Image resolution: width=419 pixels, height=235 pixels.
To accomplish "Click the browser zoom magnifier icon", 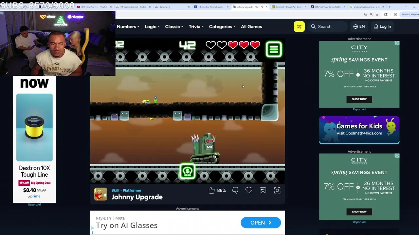I will click(x=371, y=14).
